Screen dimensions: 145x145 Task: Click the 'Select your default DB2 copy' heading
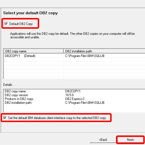30,13
